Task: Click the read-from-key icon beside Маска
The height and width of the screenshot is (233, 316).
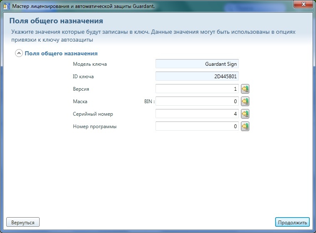Action: 245,102
